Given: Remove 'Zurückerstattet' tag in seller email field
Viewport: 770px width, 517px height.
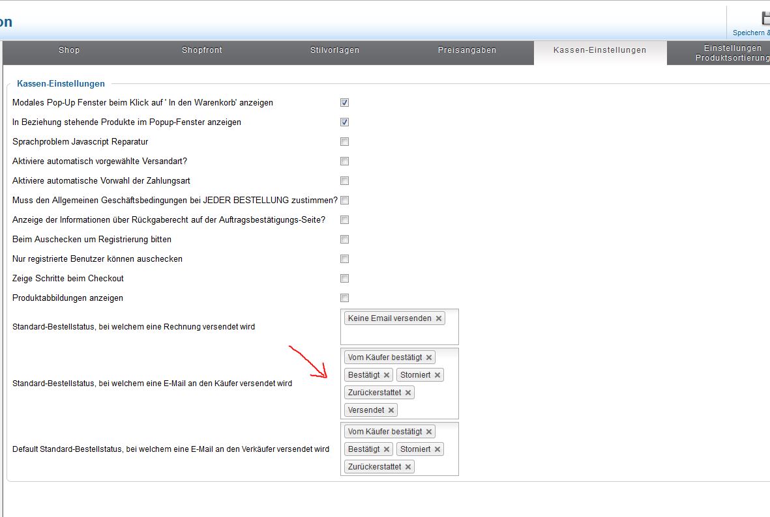Looking at the screenshot, I should 408,467.
